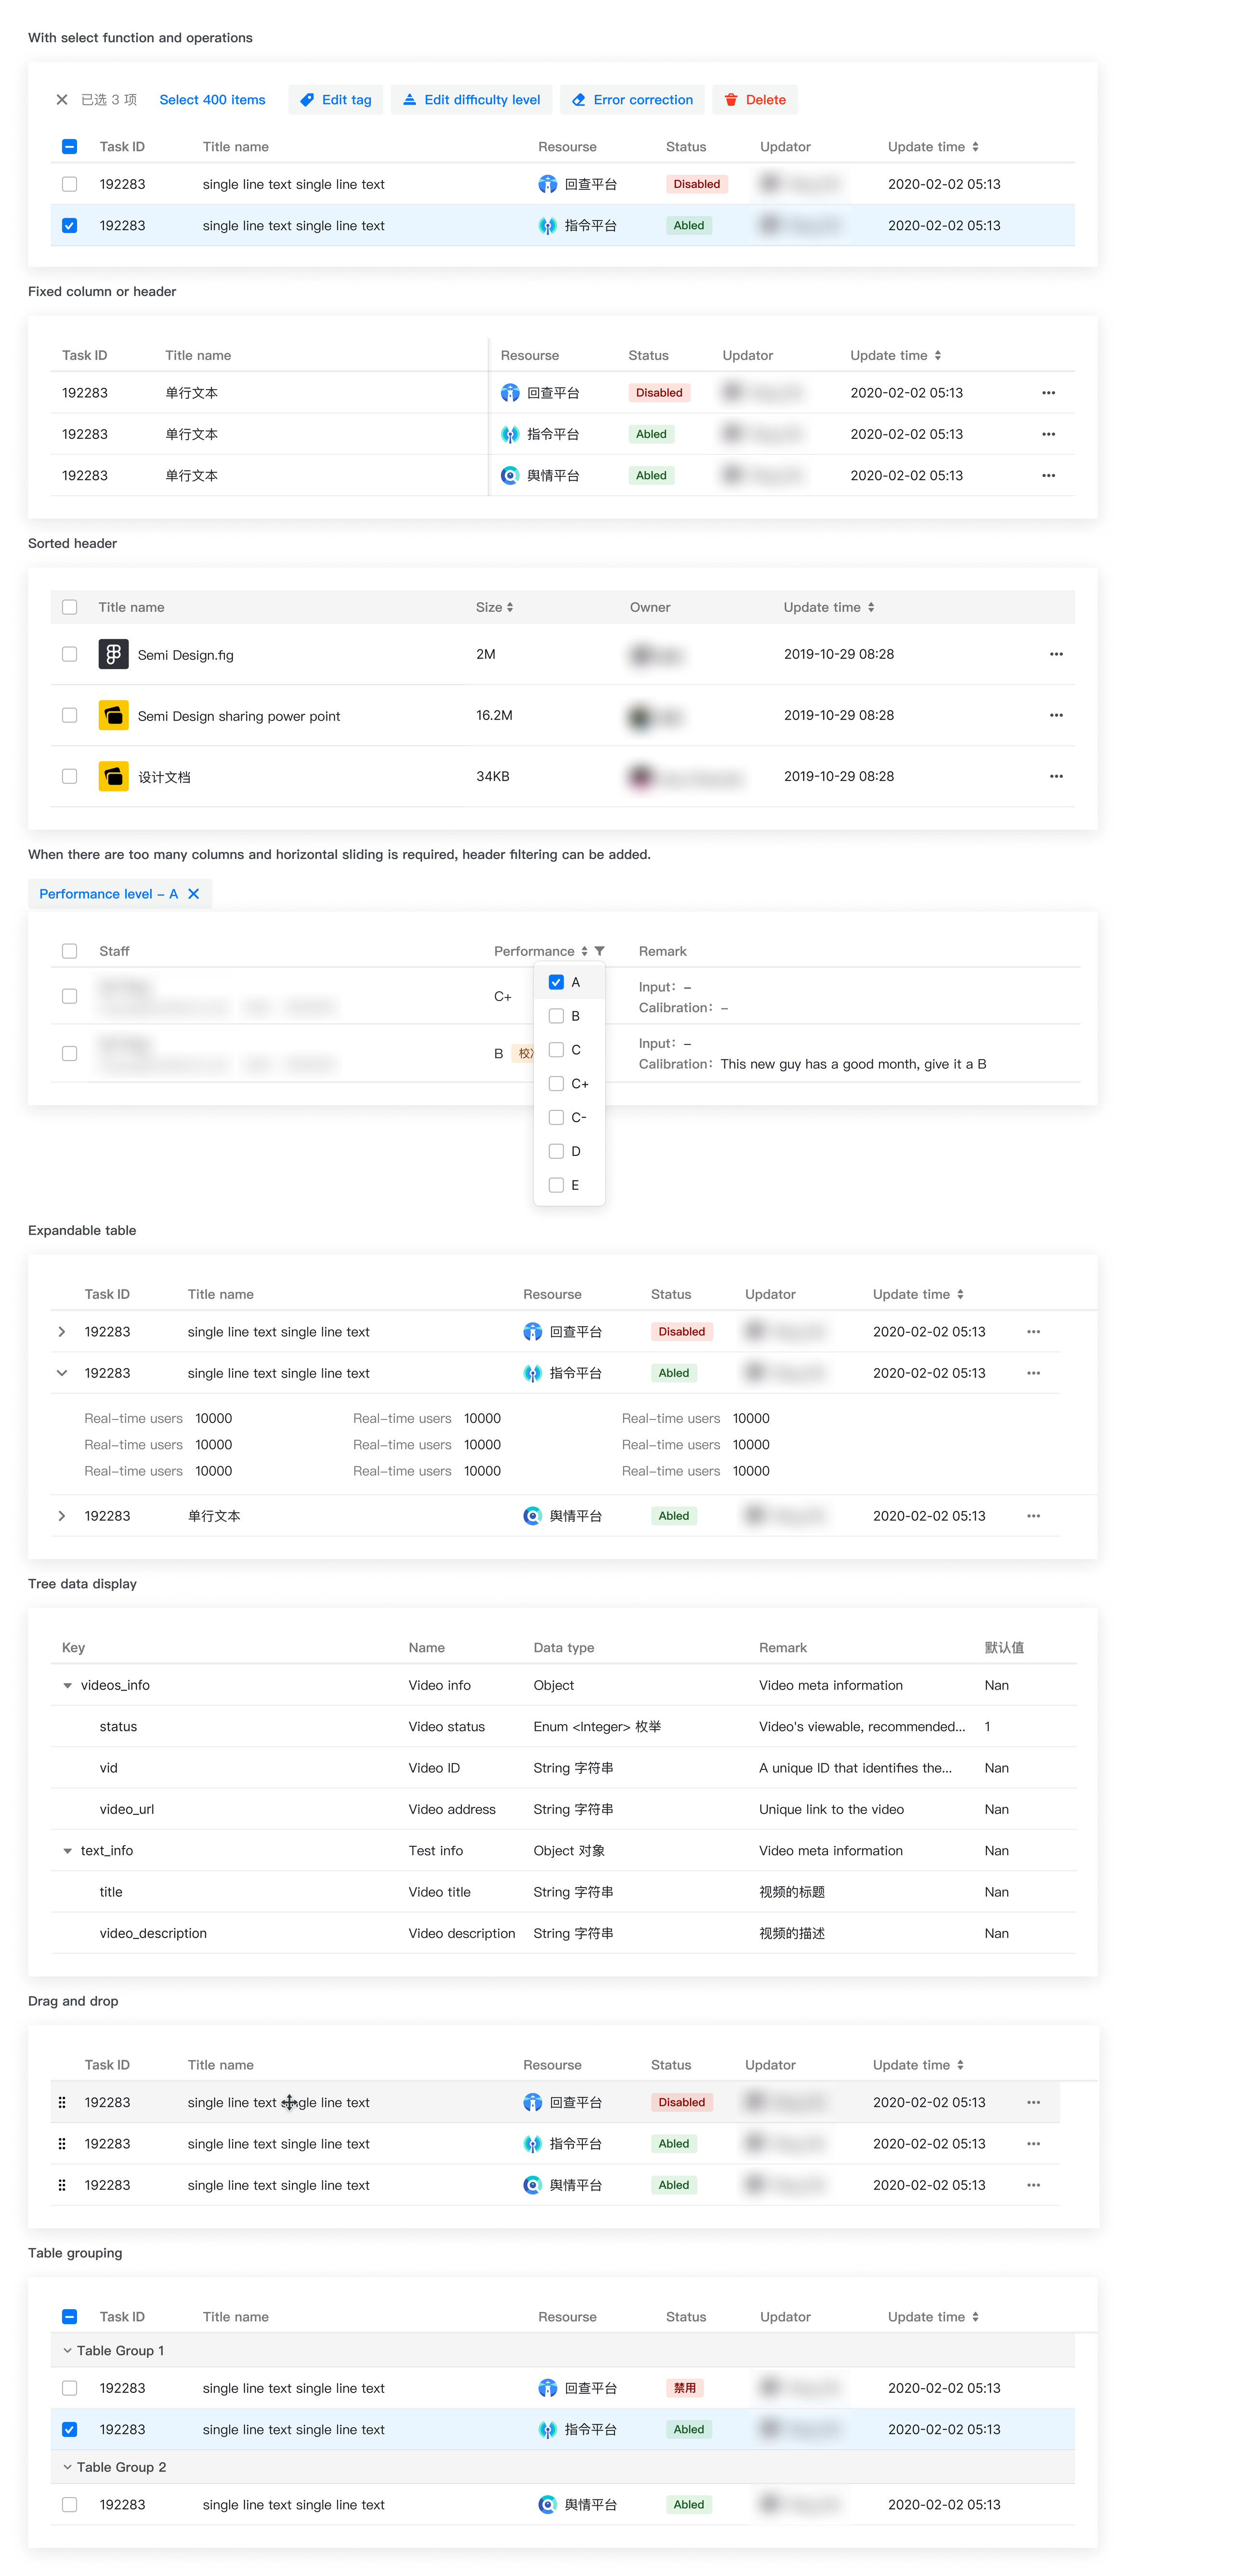Image resolution: width=1233 pixels, height=2576 pixels.
Task: Open more options for Drag table 指令平台 row
Action: [1033, 2145]
